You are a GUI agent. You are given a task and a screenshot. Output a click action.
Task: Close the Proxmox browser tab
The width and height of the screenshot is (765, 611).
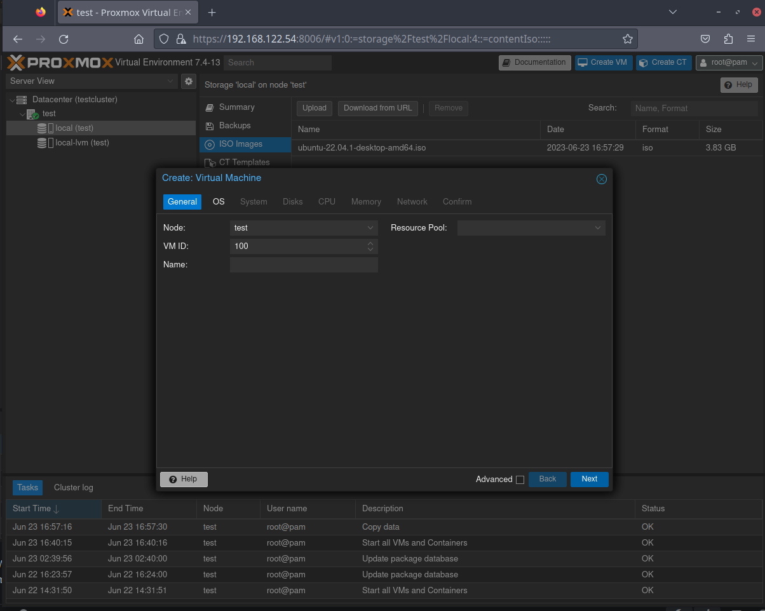point(188,12)
